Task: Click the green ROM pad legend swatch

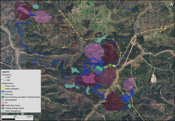Action: pyautogui.click(x=3, y=95)
